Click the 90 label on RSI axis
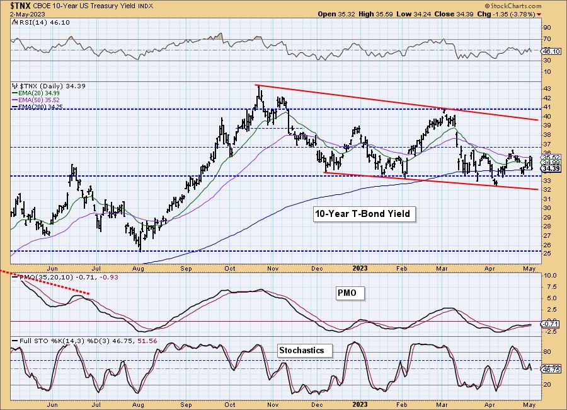 (547, 28)
